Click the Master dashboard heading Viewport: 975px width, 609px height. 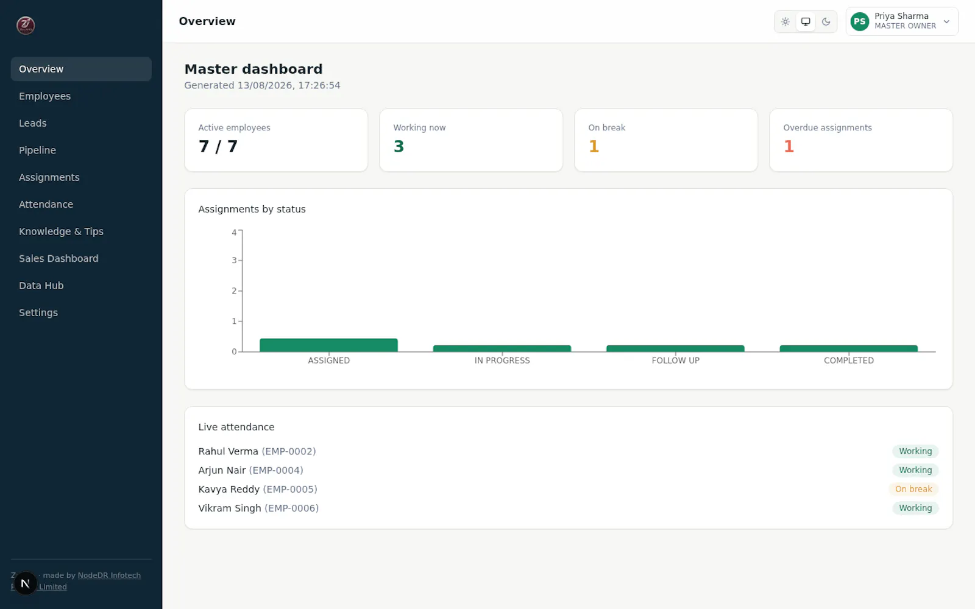(x=253, y=69)
